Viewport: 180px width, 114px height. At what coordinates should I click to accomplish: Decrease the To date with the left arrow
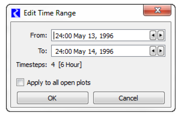(153, 51)
